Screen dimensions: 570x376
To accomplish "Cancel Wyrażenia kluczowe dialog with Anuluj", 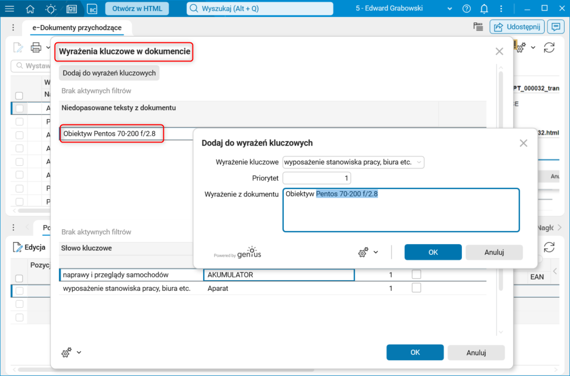I will pyautogui.click(x=476, y=352).
